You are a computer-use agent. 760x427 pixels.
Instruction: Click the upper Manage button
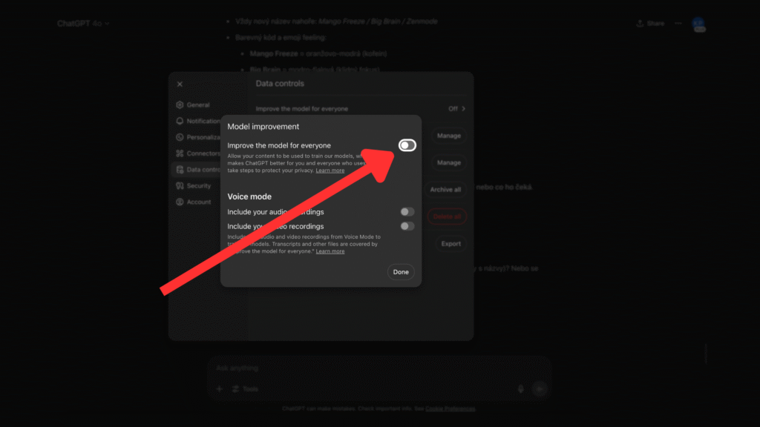pos(449,136)
